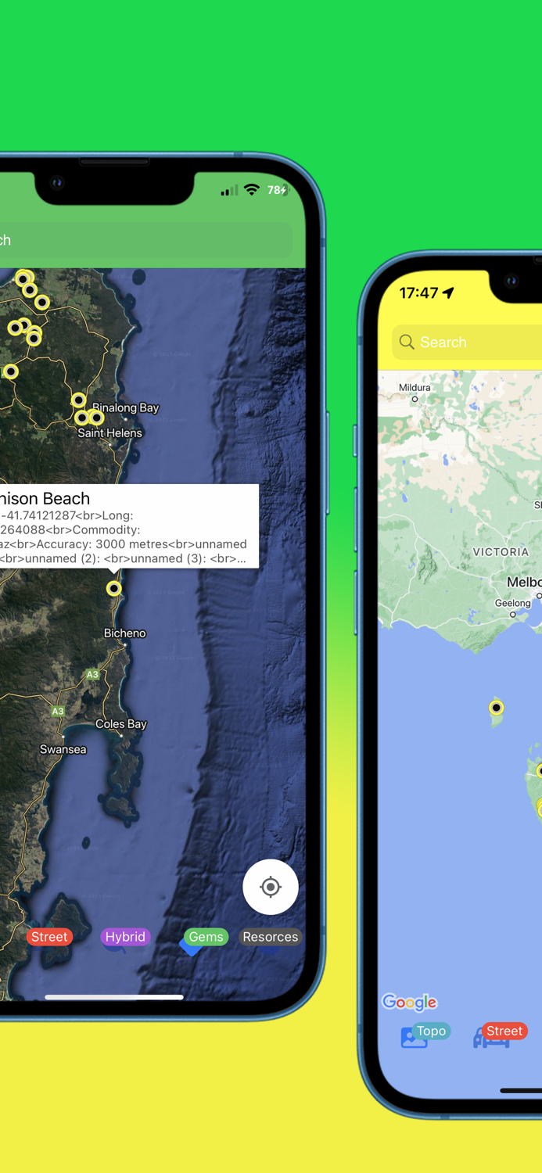Open the Resorces tab
Image resolution: width=542 pixels, height=1173 pixels.
270,937
